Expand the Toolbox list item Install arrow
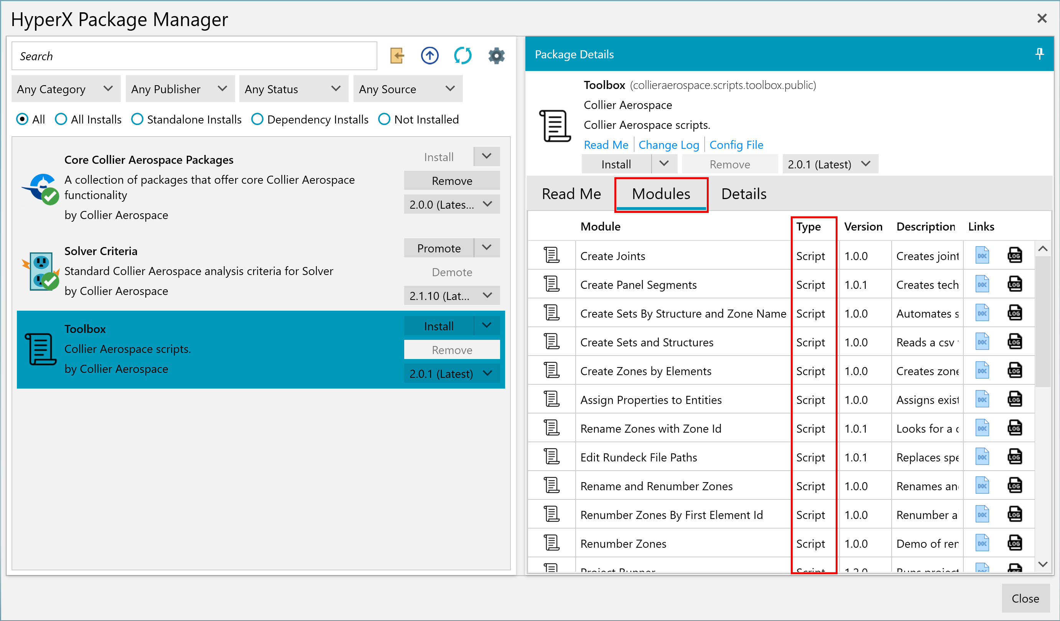The width and height of the screenshot is (1060, 621). [x=487, y=326]
